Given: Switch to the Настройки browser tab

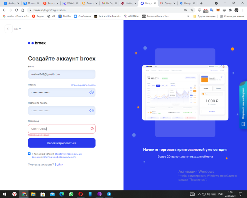Looking at the screenshot, I should pos(185,3).
